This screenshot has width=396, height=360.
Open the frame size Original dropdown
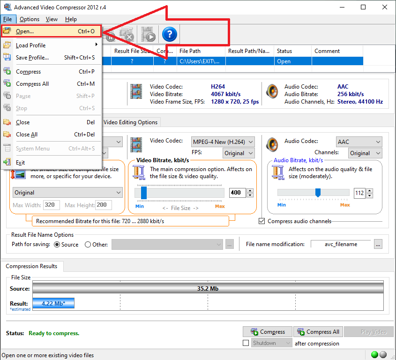point(67,193)
